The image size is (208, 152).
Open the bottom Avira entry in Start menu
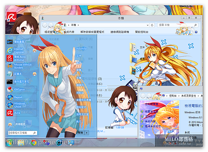21,113
